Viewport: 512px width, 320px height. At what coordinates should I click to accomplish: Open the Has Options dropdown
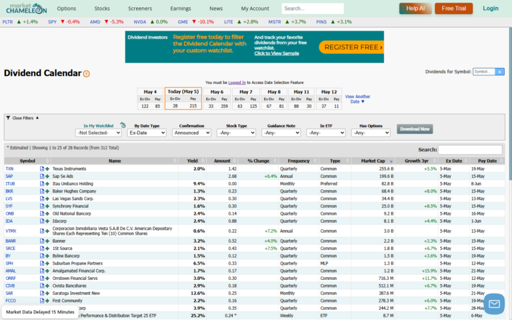tap(371, 133)
